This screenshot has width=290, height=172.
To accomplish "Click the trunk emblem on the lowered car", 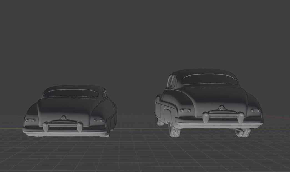I will pyautogui.click(x=64, y=118).
